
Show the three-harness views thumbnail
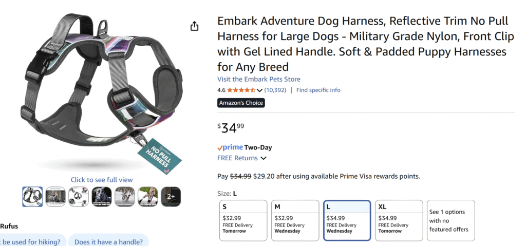pos(79,197)
